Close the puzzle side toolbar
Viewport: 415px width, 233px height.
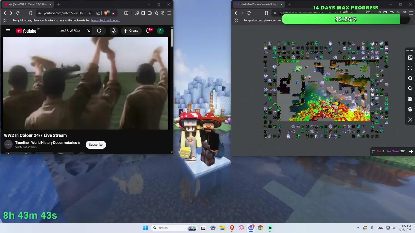[410, 120]
